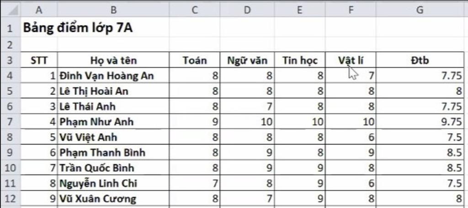Click the Select All corner button
Image resolution: width=468 pixels, height=208 pixels.
point(10,9)
